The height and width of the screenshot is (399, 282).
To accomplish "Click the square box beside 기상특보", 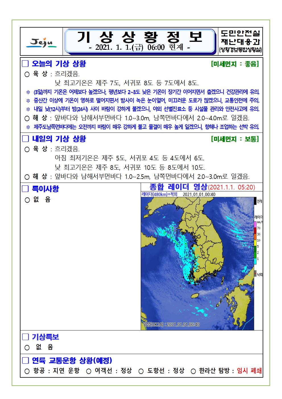I will tap(26, 337).
